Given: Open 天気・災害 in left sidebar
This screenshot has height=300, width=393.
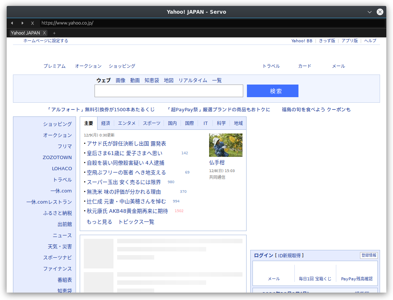Looking at the screenshot, I should coord(60,247).
